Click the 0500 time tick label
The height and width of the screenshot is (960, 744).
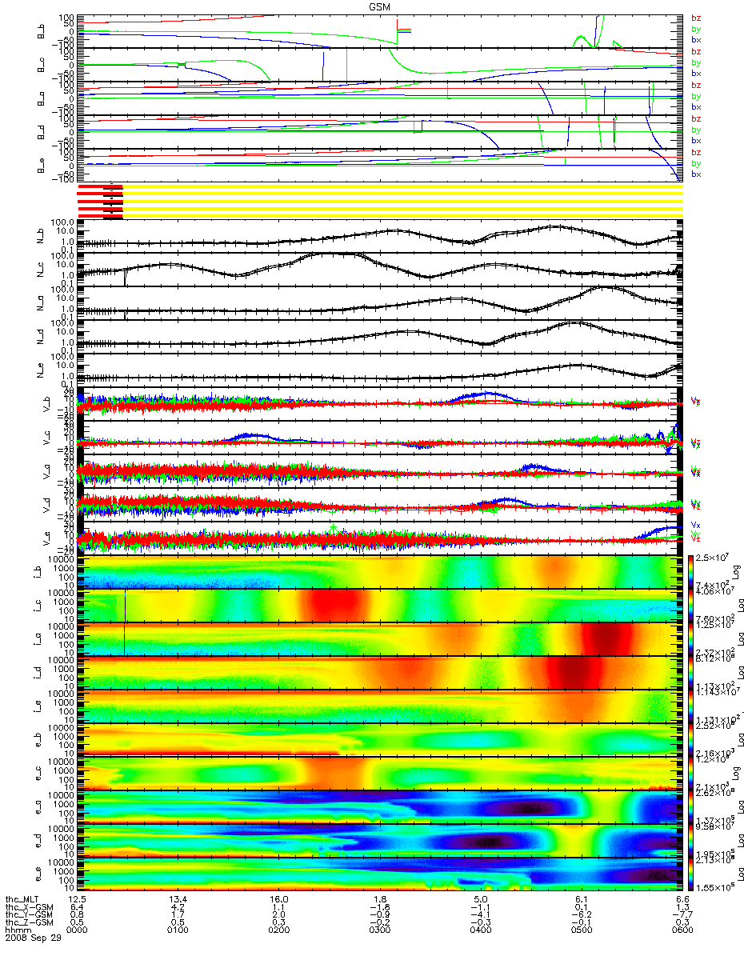[x=582, y=931]
